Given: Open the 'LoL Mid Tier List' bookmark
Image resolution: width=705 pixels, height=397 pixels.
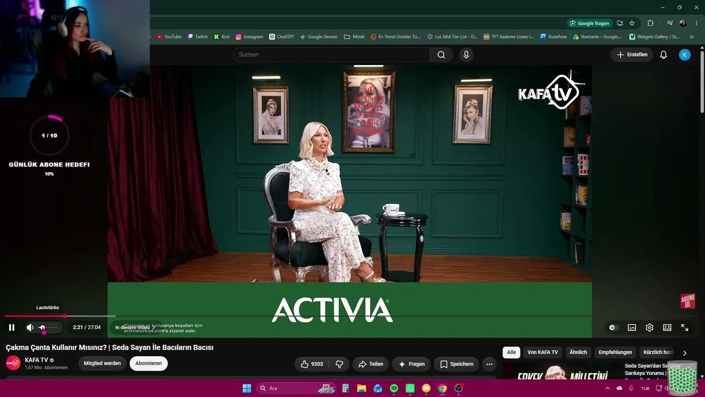Looking at the screenshot, I should pyautogui.click(x=452, y=37).
